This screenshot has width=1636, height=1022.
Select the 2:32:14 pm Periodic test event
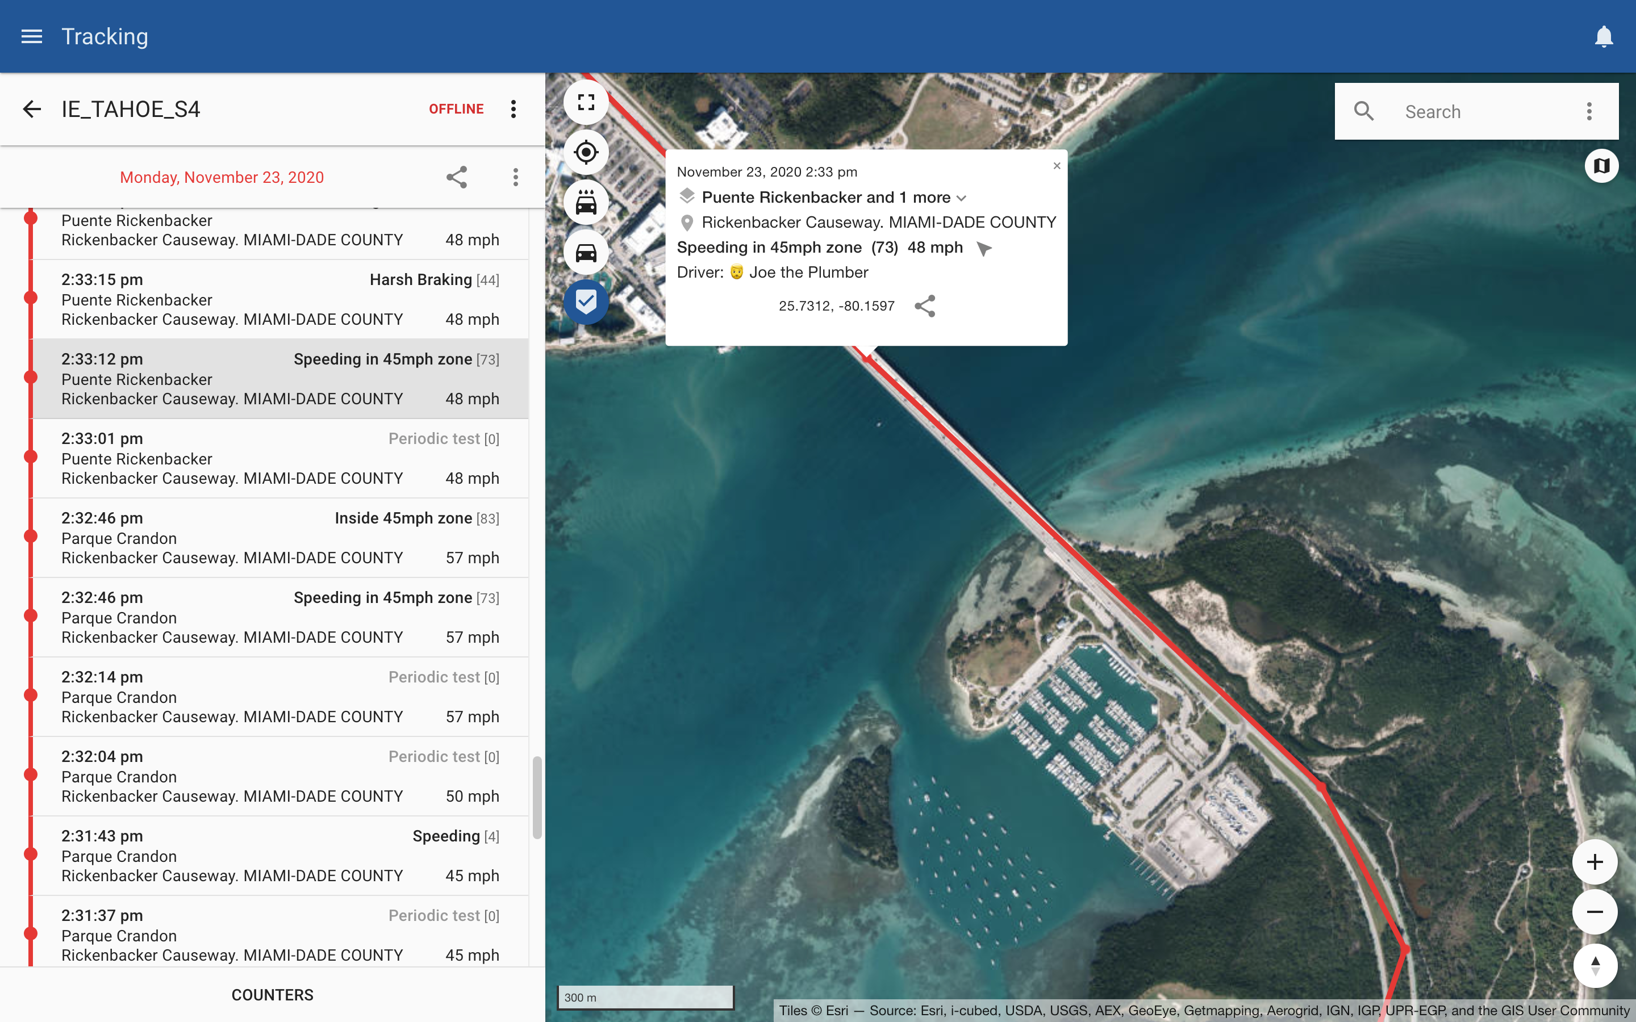pos(280,697)
